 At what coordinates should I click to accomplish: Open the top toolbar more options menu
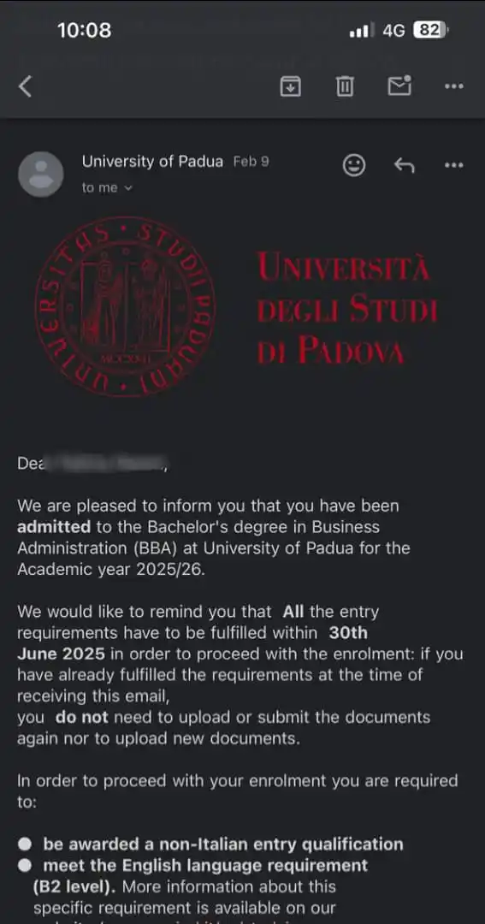click(453, 86)
